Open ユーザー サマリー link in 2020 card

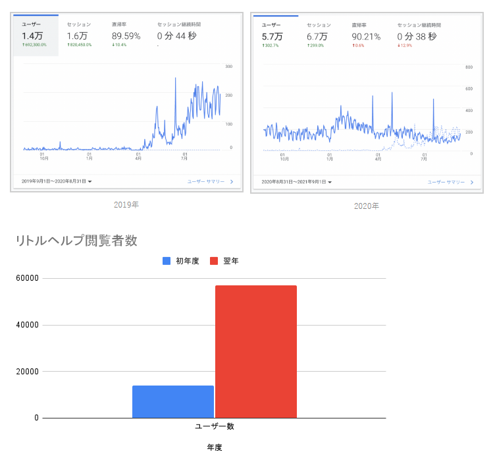coord(446,183)
